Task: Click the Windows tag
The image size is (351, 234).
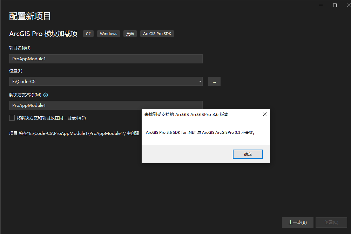Action: (108, 34)
